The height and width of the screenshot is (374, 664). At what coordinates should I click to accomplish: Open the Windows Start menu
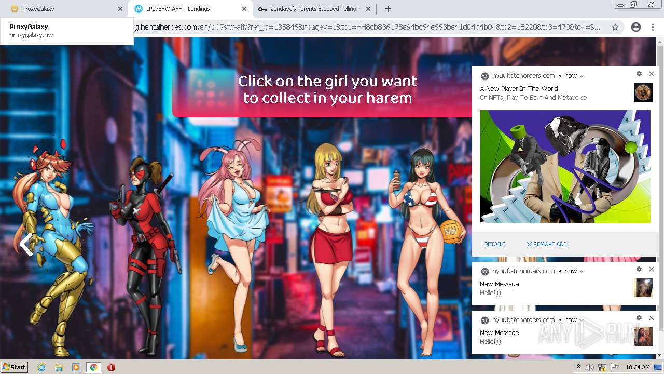point(15,367)
